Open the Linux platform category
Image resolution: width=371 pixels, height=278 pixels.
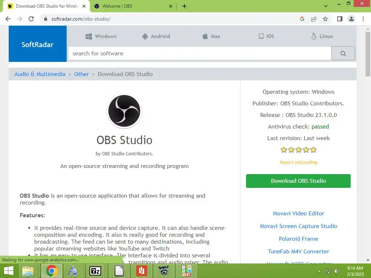coord(322,36)
